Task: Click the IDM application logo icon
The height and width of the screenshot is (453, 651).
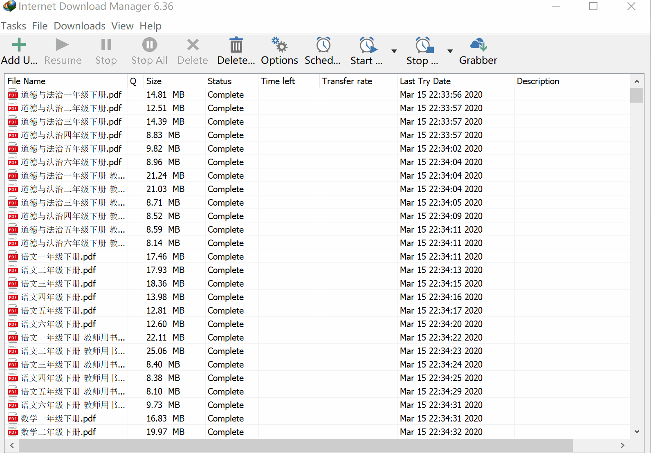Action: click(9, 6)
